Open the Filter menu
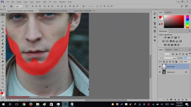 44,2
